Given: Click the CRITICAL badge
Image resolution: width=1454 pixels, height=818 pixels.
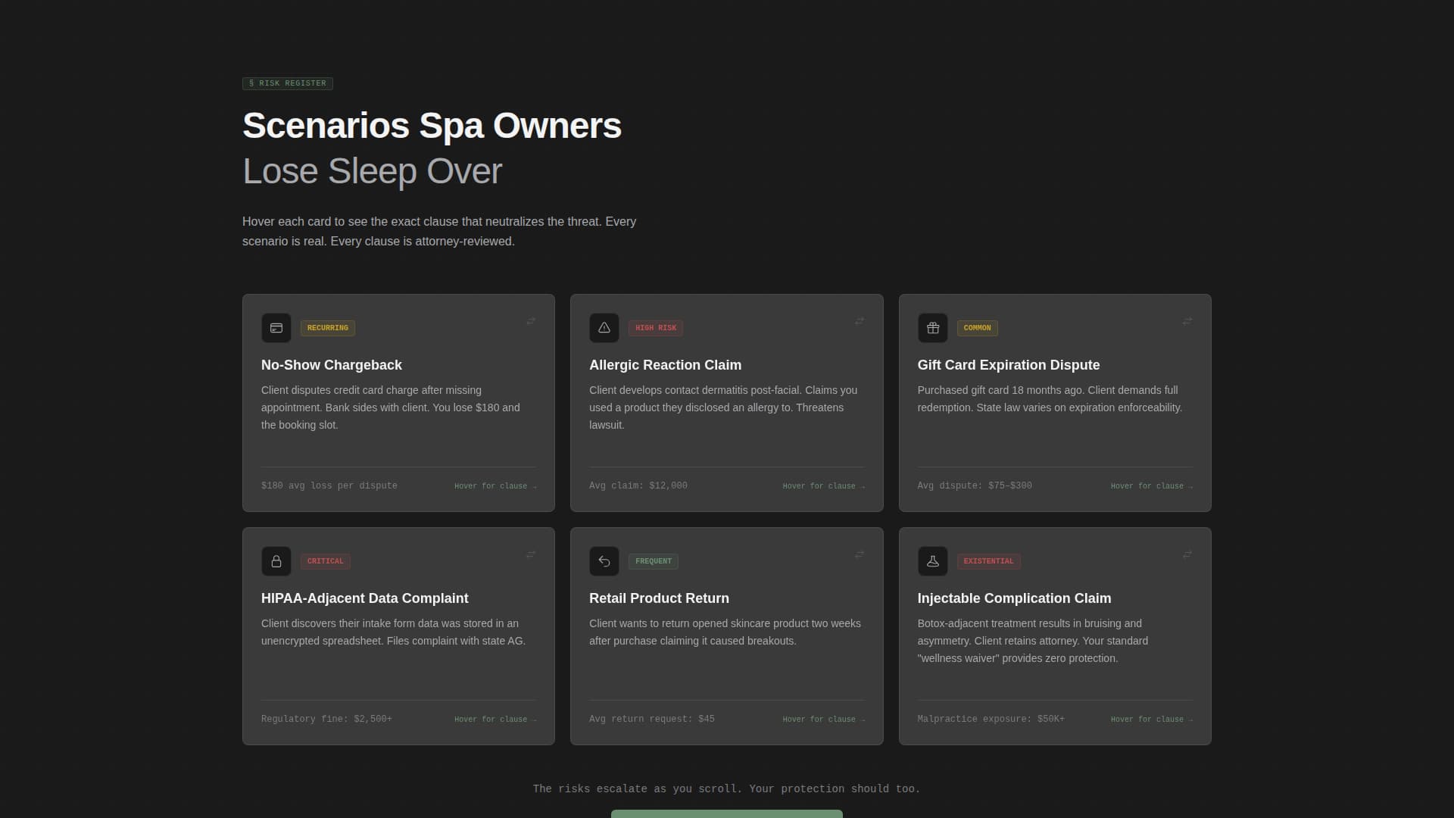Looking at the screenshot, I should [326, 561].
